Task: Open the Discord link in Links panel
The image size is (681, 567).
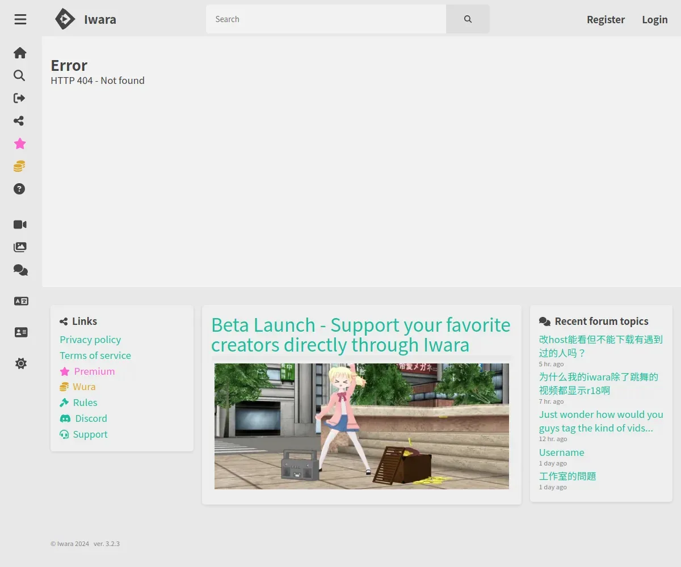Action: (x=91, y=418)
